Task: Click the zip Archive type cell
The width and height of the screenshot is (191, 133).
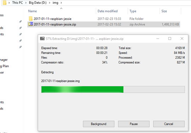Action: (137, 24)
